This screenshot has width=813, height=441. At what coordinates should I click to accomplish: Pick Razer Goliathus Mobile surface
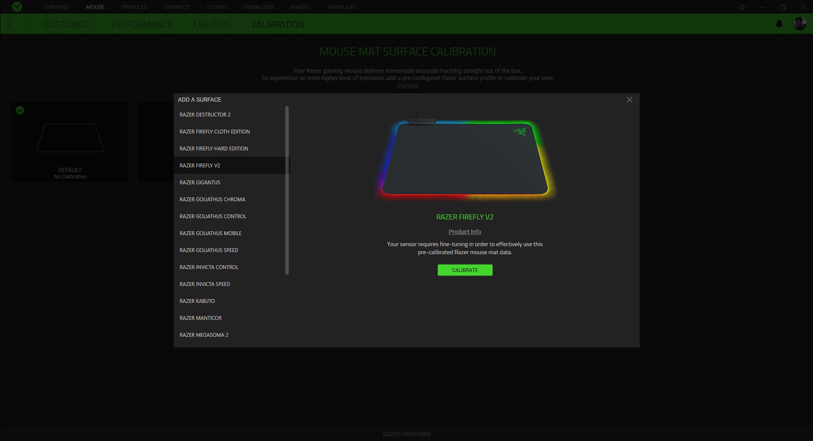[230, 233]
